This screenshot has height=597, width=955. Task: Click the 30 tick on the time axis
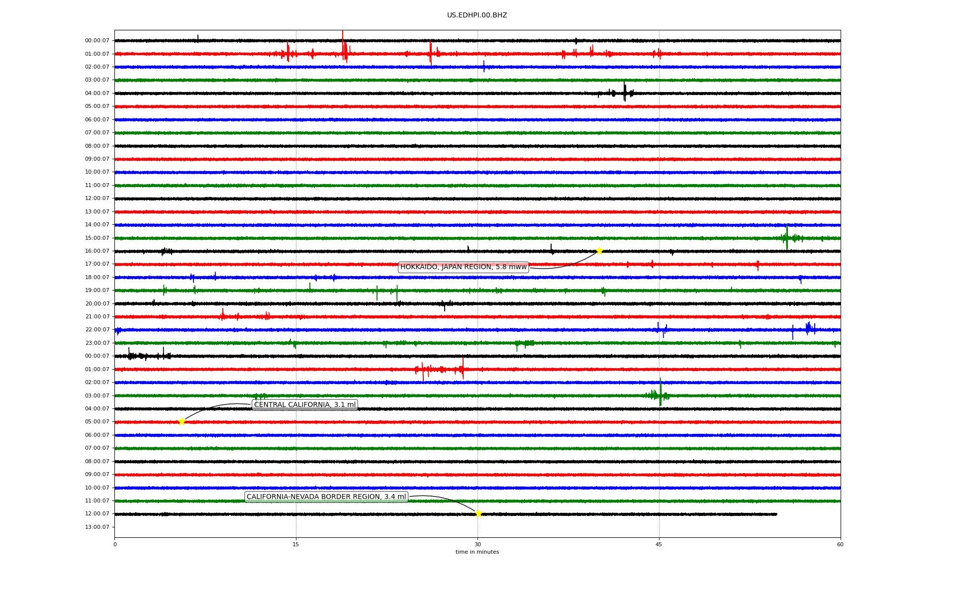click(x=477, y=544)
